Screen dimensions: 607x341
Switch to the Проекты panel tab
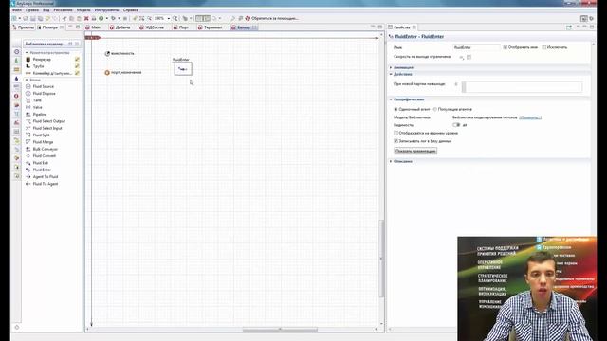click(23, 27)
